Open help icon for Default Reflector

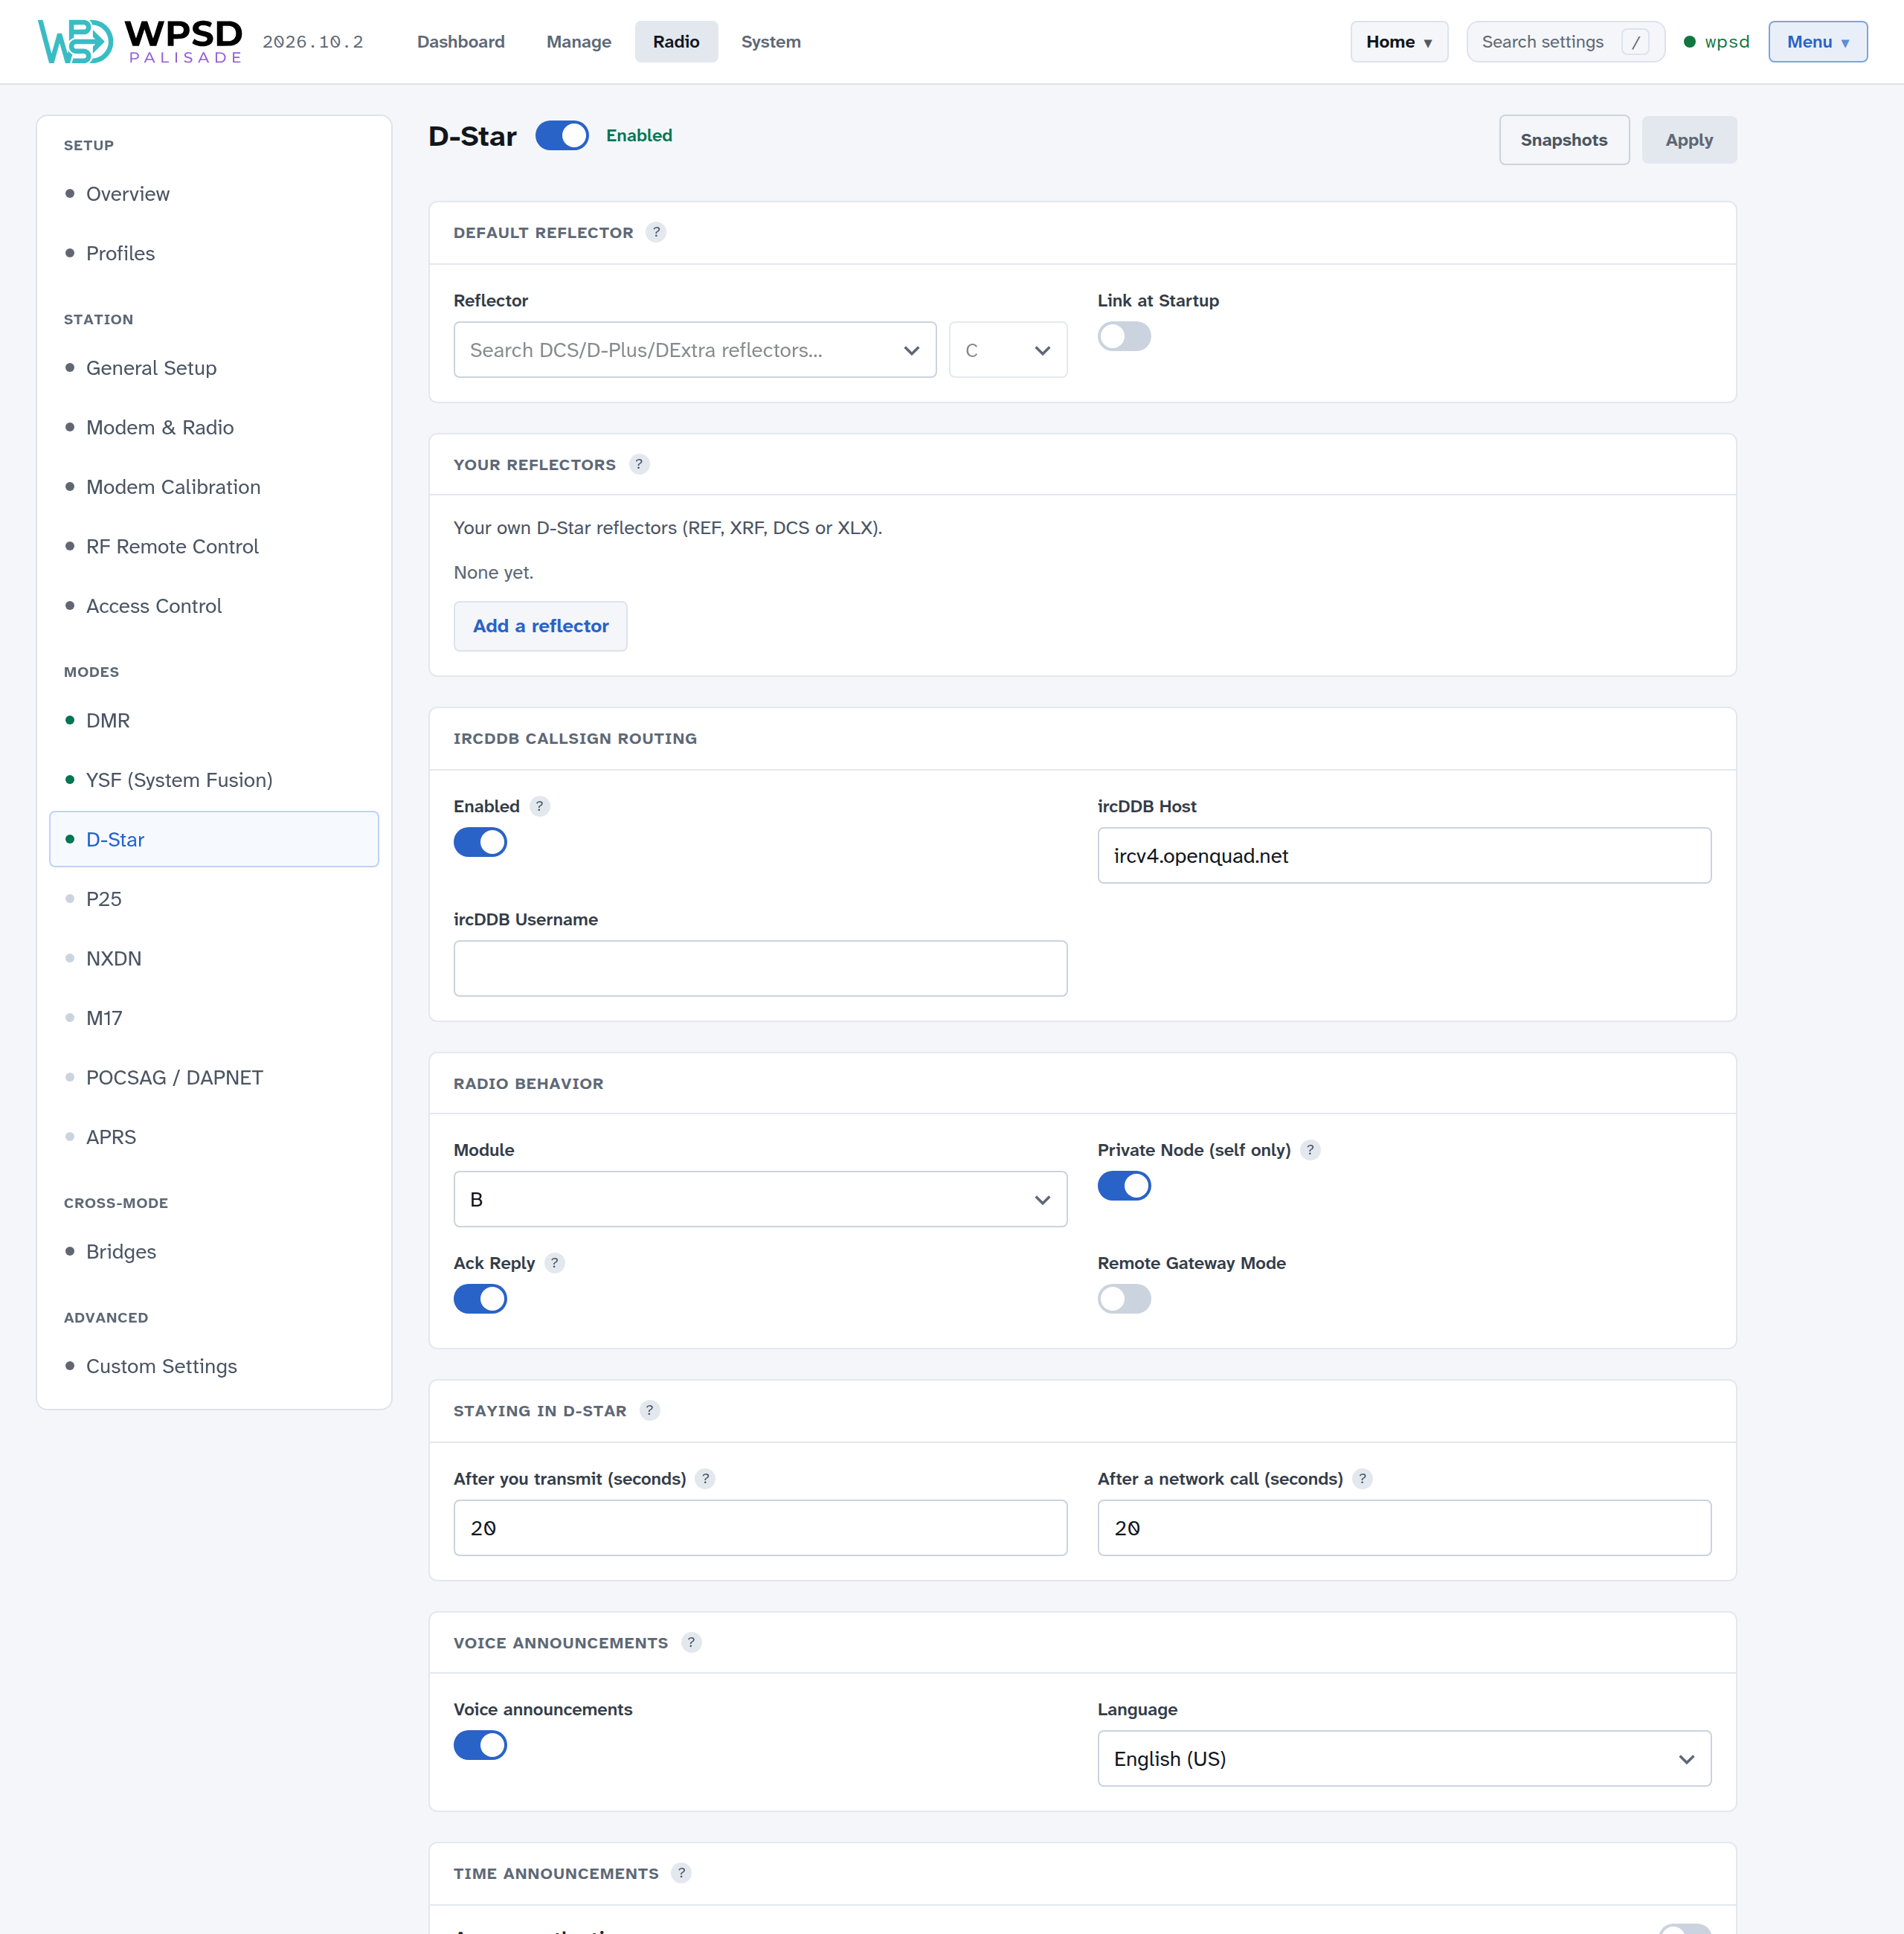pyautogui.click(x=656, y=232)
